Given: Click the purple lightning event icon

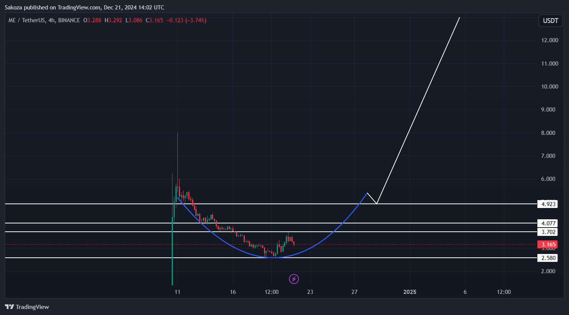Looking at the screenshot, I should (294, 279).
